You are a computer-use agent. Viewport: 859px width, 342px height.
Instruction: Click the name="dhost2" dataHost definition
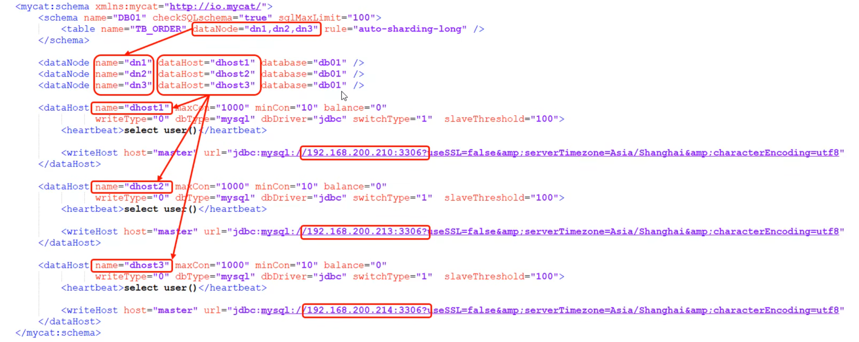pos(132,187)
